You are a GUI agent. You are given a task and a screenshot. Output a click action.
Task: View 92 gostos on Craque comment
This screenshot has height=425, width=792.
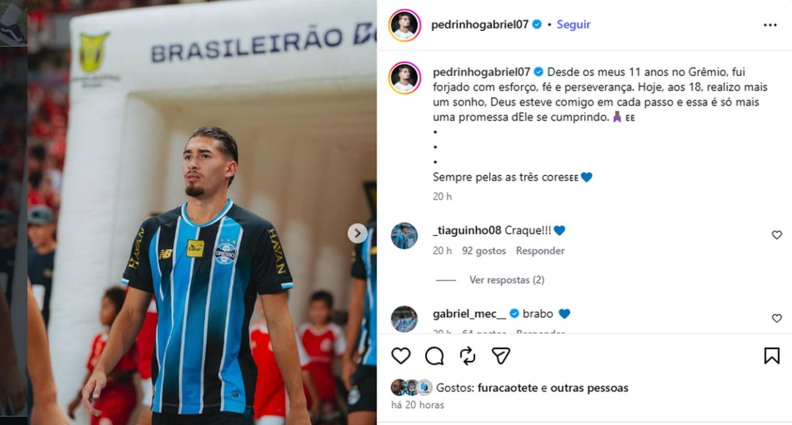click(x=484, y=251)
